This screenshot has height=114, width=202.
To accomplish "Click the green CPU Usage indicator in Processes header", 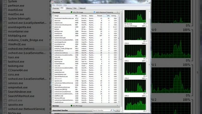I will (72, 12).
